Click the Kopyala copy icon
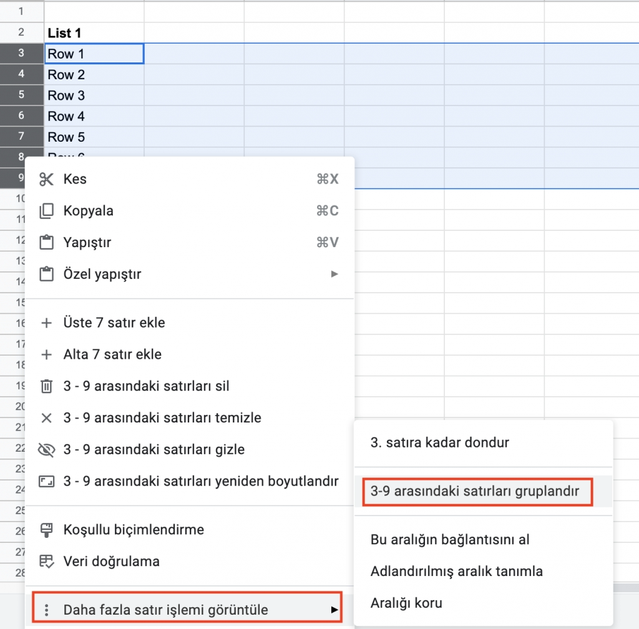Screen dimensions: 639x629 pyautogui.click(x=46, y=210)
